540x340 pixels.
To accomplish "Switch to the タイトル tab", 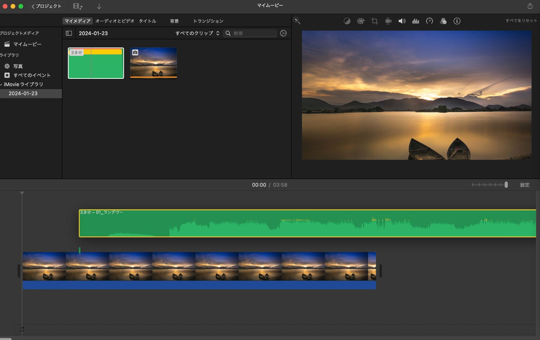I will point(147,21).
